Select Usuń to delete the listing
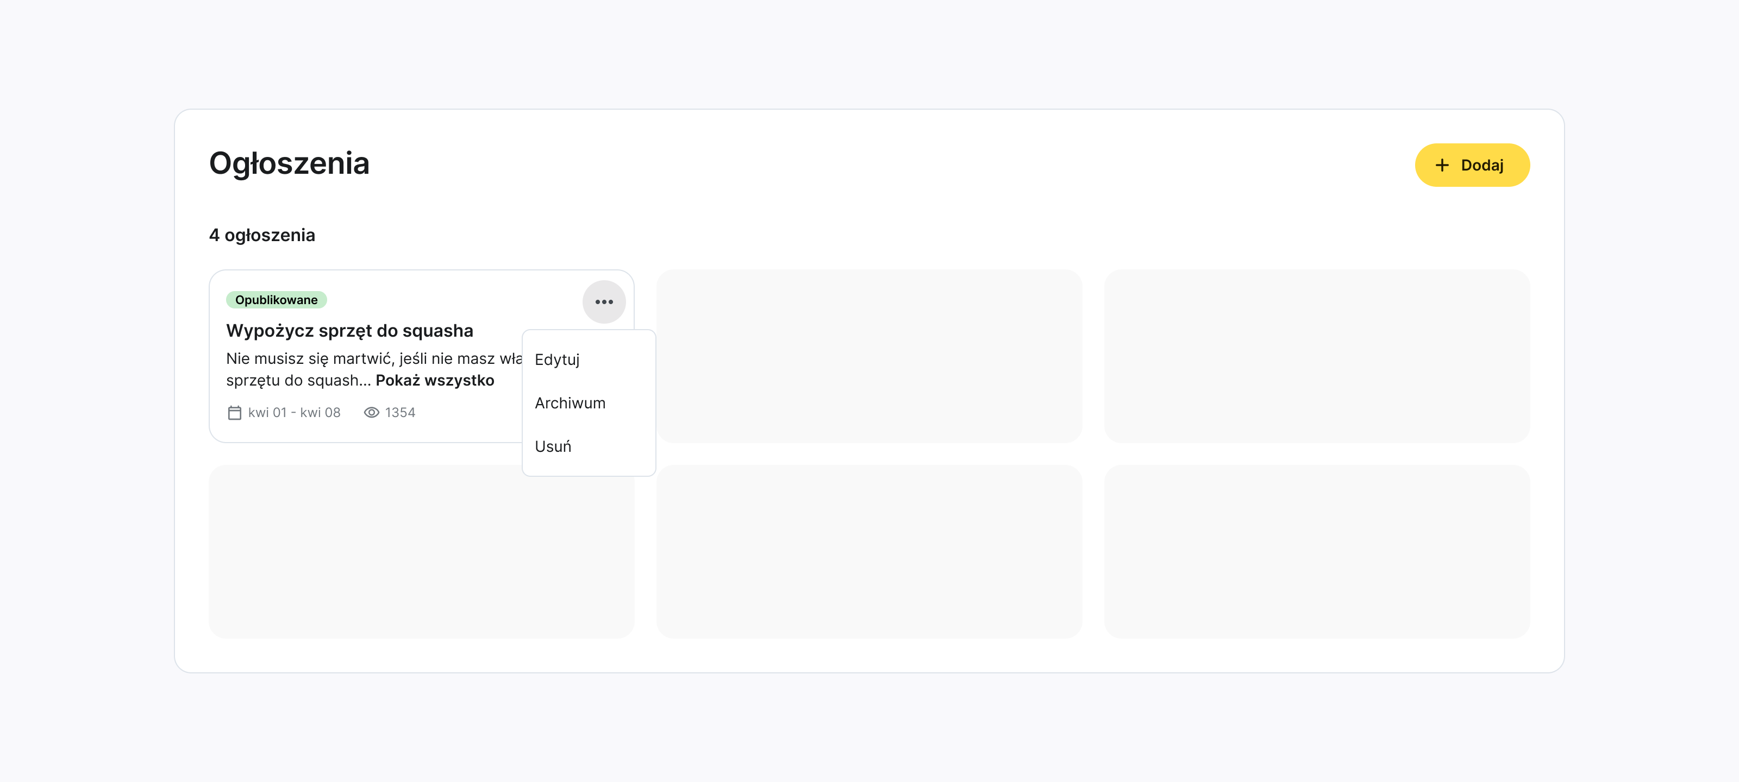The image size is (1739, 782). [553, 445]
